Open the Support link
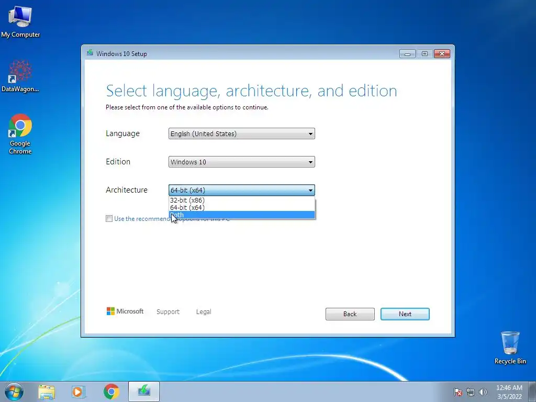The height and width of the screenshot is (402, 536). coord(168,312)
